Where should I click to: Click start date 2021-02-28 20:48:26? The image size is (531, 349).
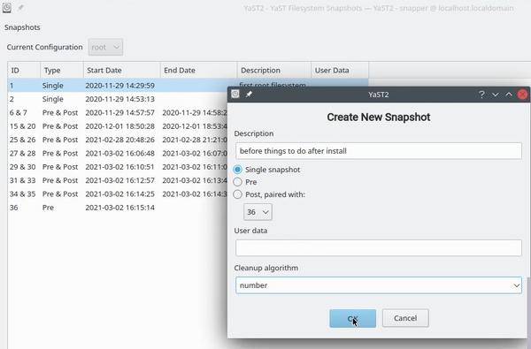[119, 140]
